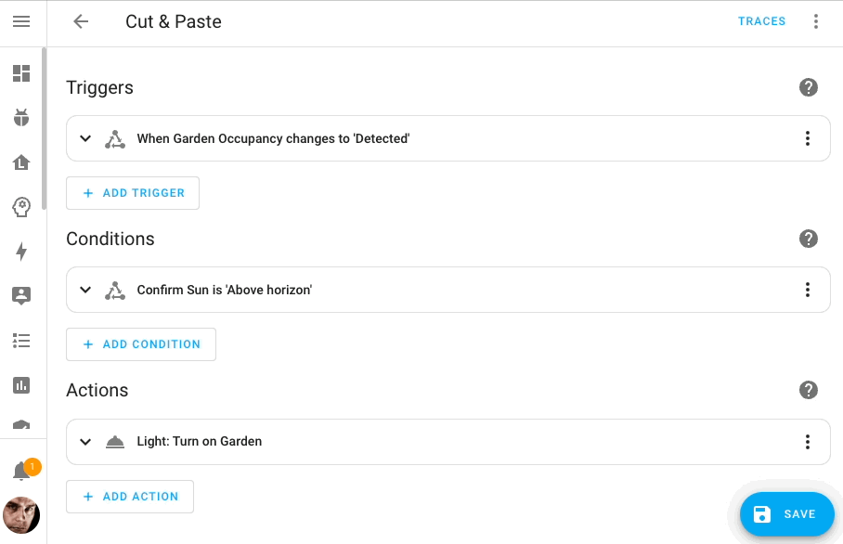This screenshot has height=544, width=843.
Task: Open the History bar chart sidebar icon
Action: [21, 385]
